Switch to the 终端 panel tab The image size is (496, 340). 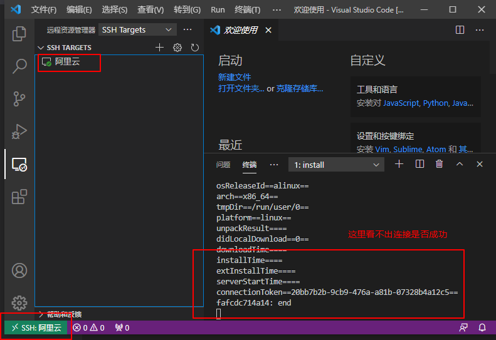pos(250,165)
